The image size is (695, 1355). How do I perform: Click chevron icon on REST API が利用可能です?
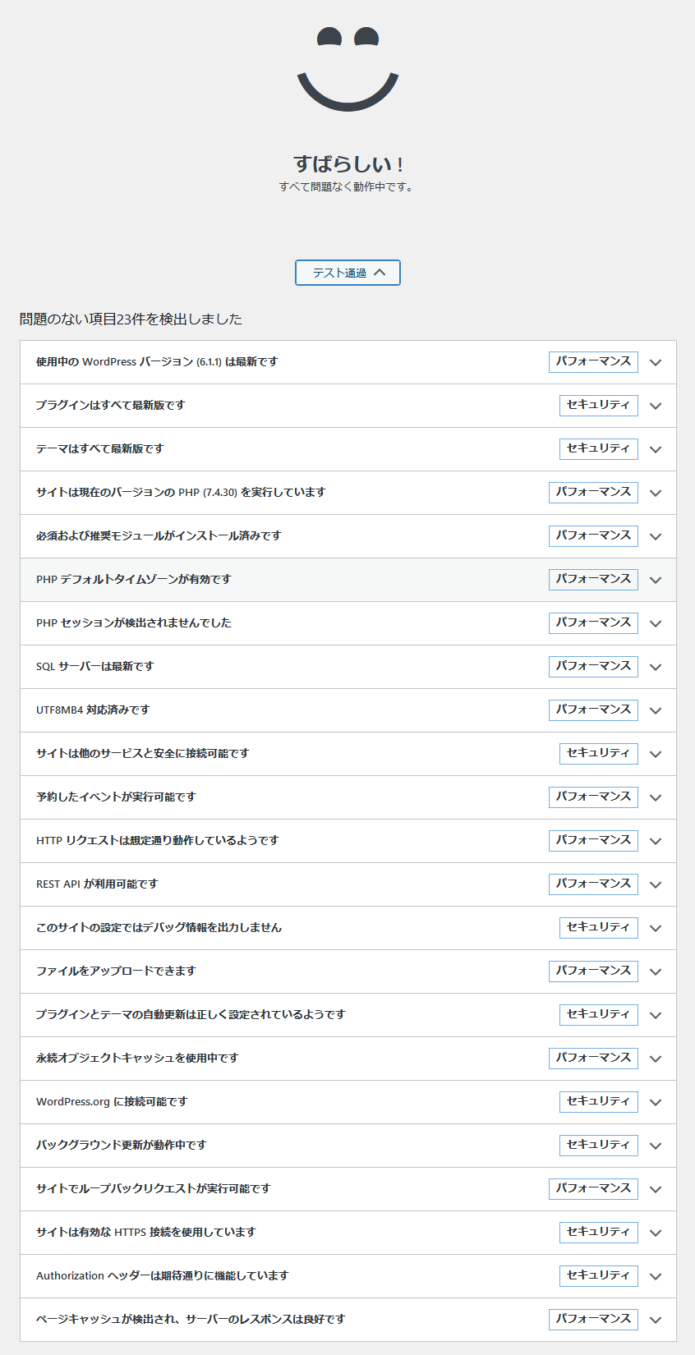pyautogui.click(x=655, y=884)
